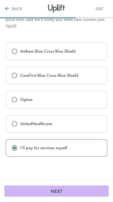Click the CareFirst Blue Cross Blue Shield label text
The image size is (113, 202).
49,75
